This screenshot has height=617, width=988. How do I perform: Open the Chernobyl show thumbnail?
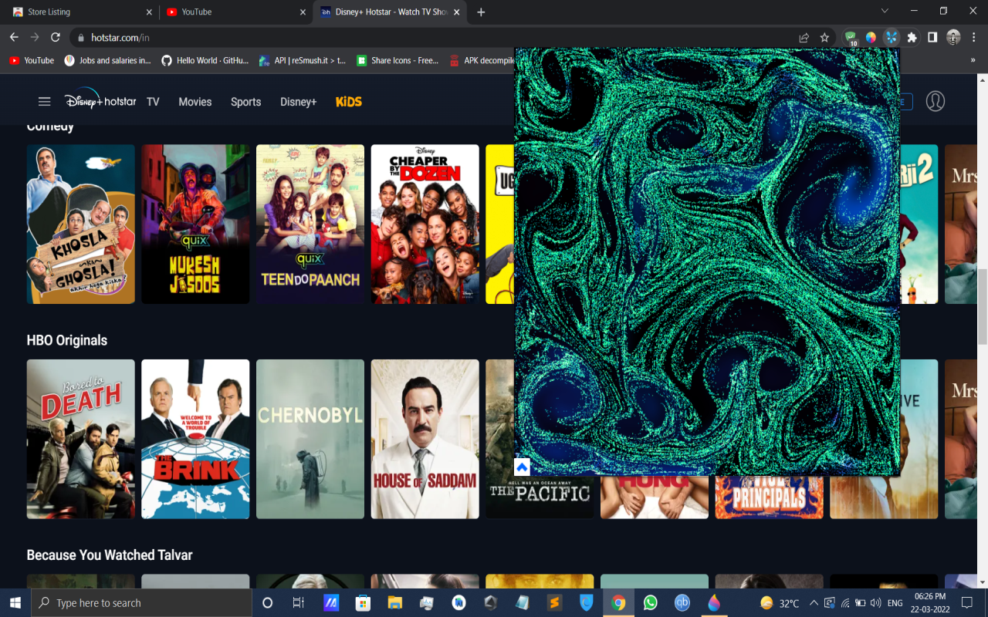[x=310, y=439]
